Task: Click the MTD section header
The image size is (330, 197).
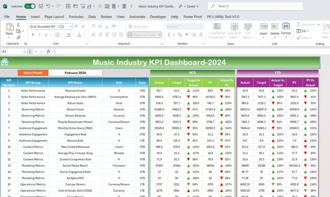Action: 192,73
